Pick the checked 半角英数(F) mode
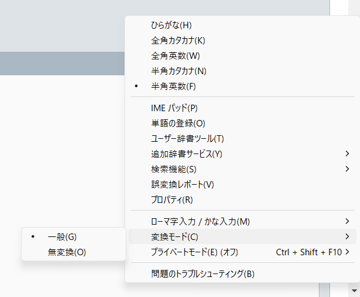The height and width of the screenshot is (297, 360). (173, 86)
